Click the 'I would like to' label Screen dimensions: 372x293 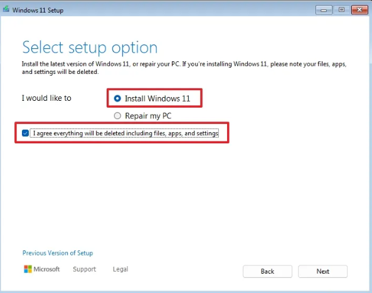coord(46,98)
